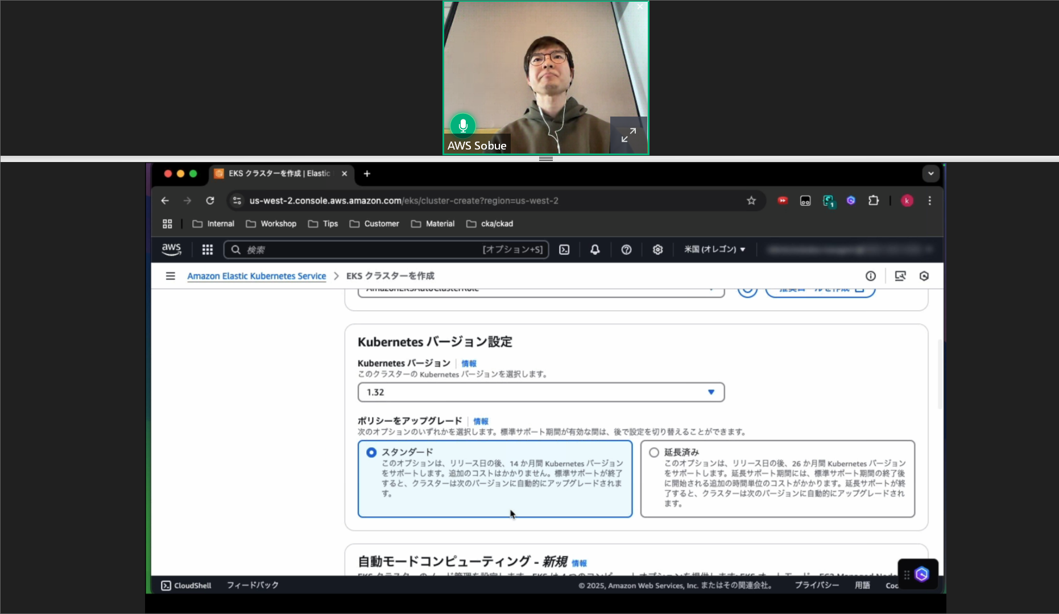
Task: Click the Kubernetes バージョン設定 heading
Action: pyautogui.click(x=435, y=342)
